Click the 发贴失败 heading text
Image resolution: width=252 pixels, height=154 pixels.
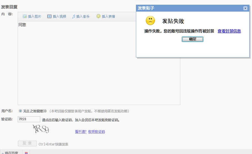(x=173, y=21)
